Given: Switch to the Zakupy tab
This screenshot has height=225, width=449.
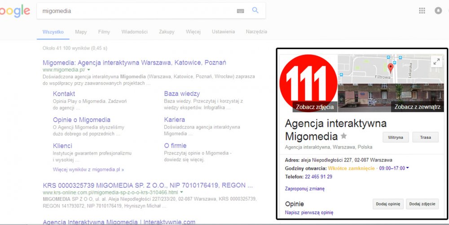Looking at the screenshot, I should [x=167, y=32].
